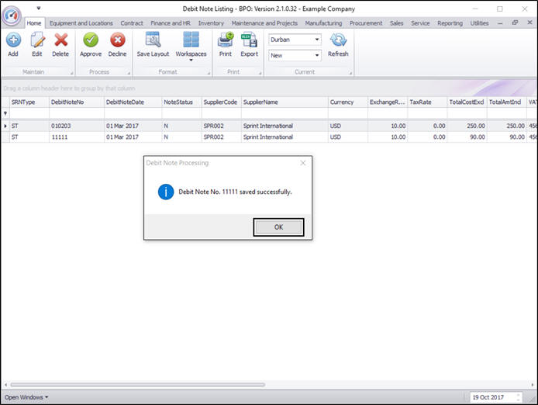The width and height of the screenshot is (538, 405).
Task: Click the scroll right arrow
Action: click(x=533, y=385)
